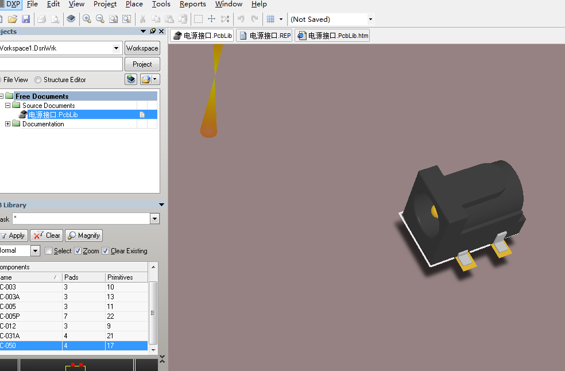Screen dimensions: 565x371
Task: Click the layered-book library icon in the toolbar
Action: (71, 19)
